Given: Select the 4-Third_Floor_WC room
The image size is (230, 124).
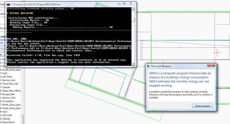Looking at the screenshot, I should point(9,84).
